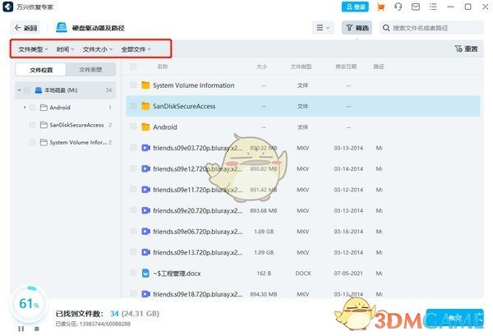The width and height of the screenshot is (493, 336).
Task: Stop the scan
Action: [x=37, y=329]
